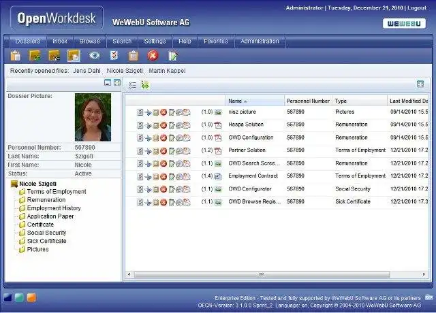The height and width of the screenshot is (313, 436).
Task: Click image file icon beside nisz picture
Action: pos(218,112)
